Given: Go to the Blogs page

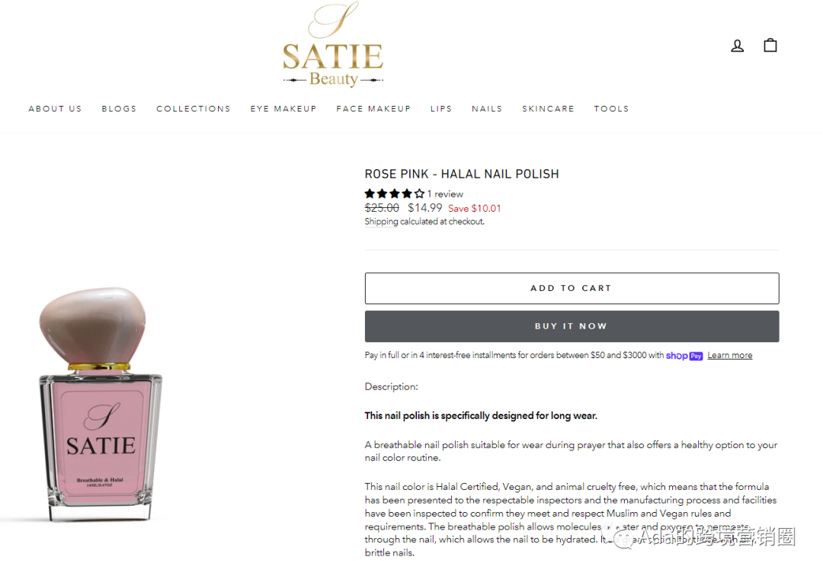Looking at the screenshot, I should point(119,109).
